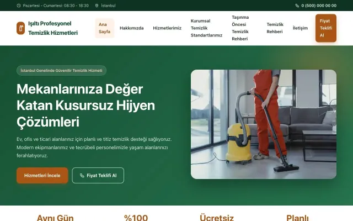Click the paragraph starting Ev, ofis ve ticari
The width and height of the screenshot is (353, 221).
[94, 148]
